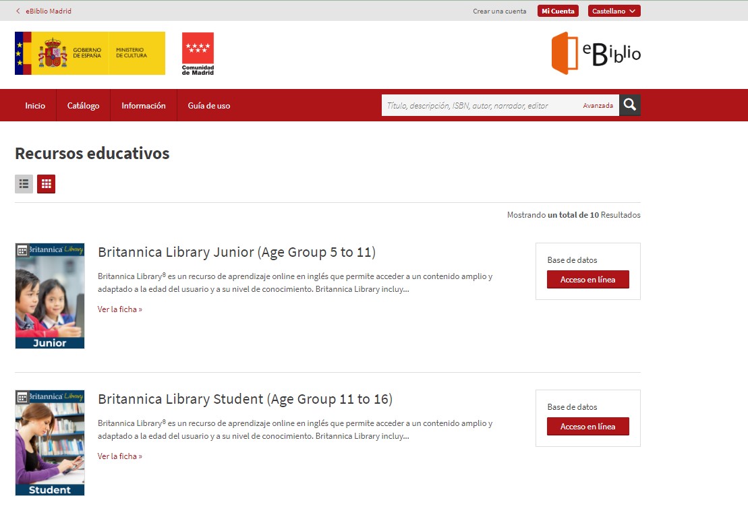Open the Britannica Library Student title
The height and width of the screenshot is (517, 748).
click(245, 399)
